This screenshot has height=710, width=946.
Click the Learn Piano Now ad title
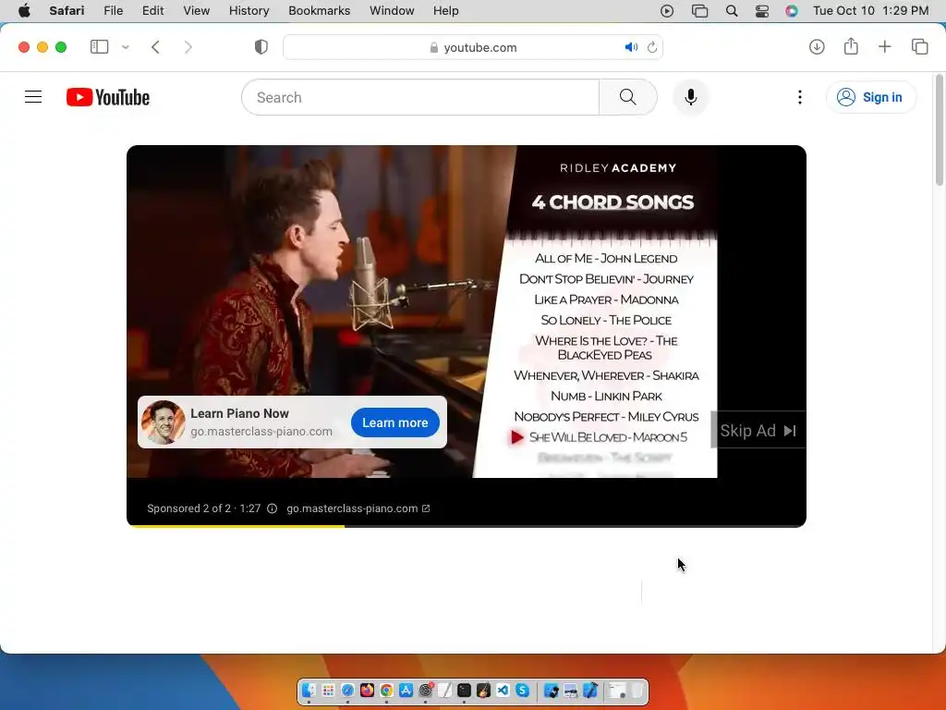(x=239, y=413)
